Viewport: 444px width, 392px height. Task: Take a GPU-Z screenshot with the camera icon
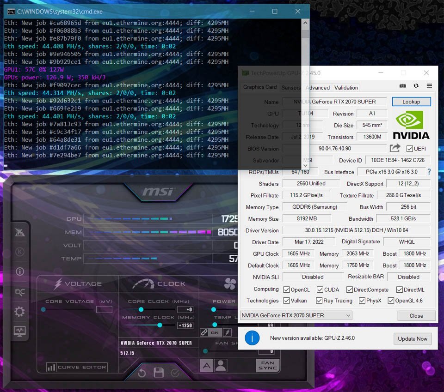[402, 85]
